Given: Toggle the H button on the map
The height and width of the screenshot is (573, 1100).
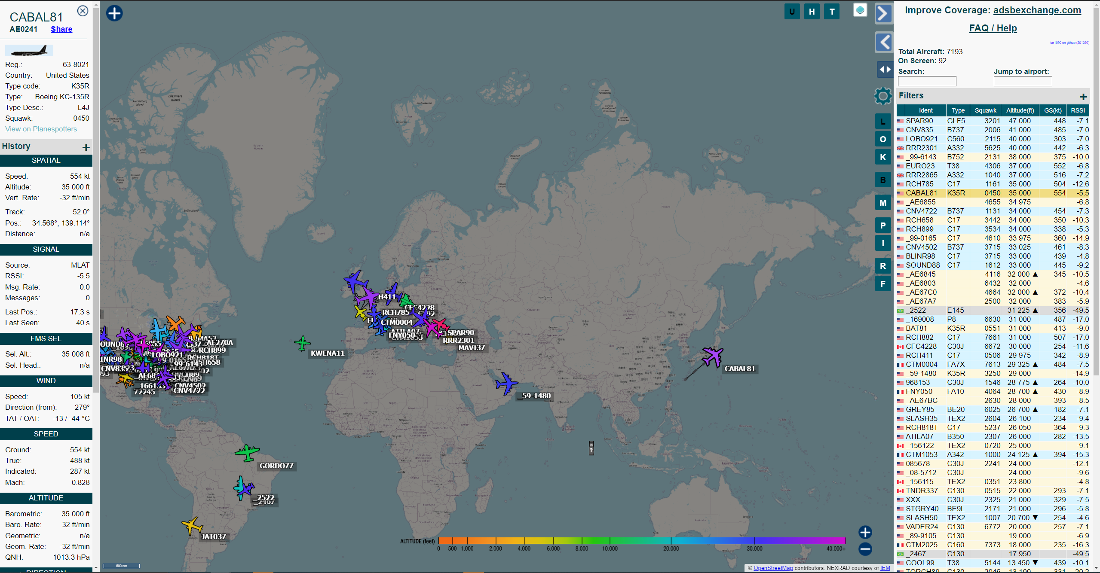Looking at the screenshot, I should 812,12.
